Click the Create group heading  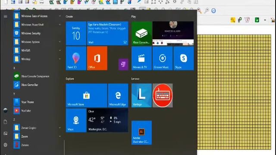point(69,16)
